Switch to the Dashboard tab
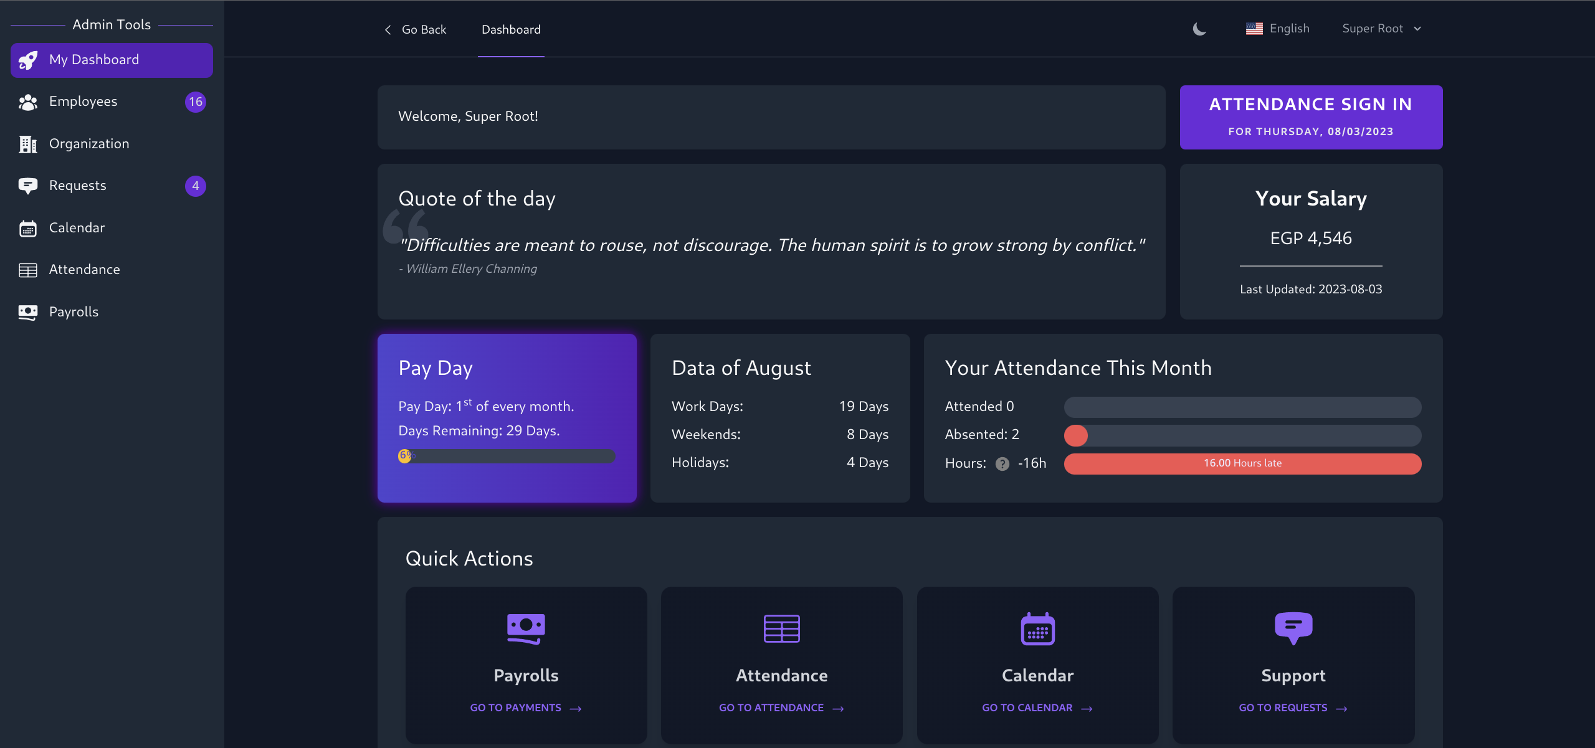This screenshot has height=748, width=1595. [x=510, y=29]
